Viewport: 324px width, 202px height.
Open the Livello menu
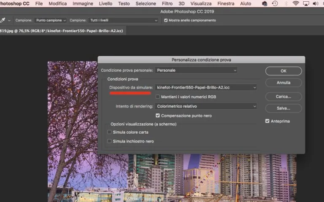(105, 3)
